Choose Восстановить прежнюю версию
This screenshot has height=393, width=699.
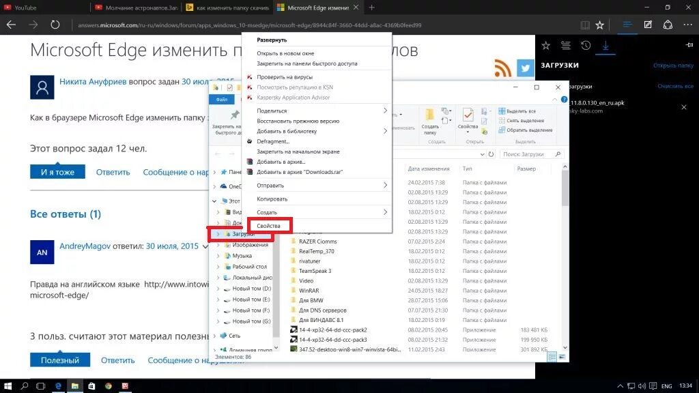[x=298, y=121]
